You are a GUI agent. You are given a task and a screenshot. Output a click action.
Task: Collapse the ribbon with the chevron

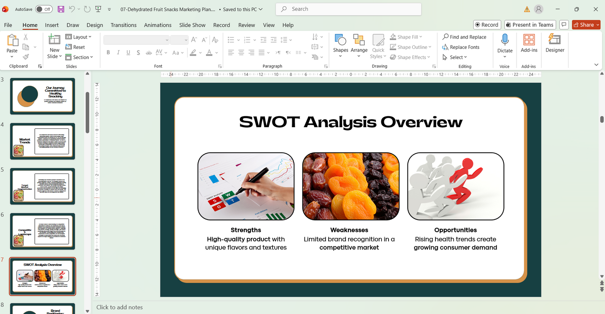(596, 65)
